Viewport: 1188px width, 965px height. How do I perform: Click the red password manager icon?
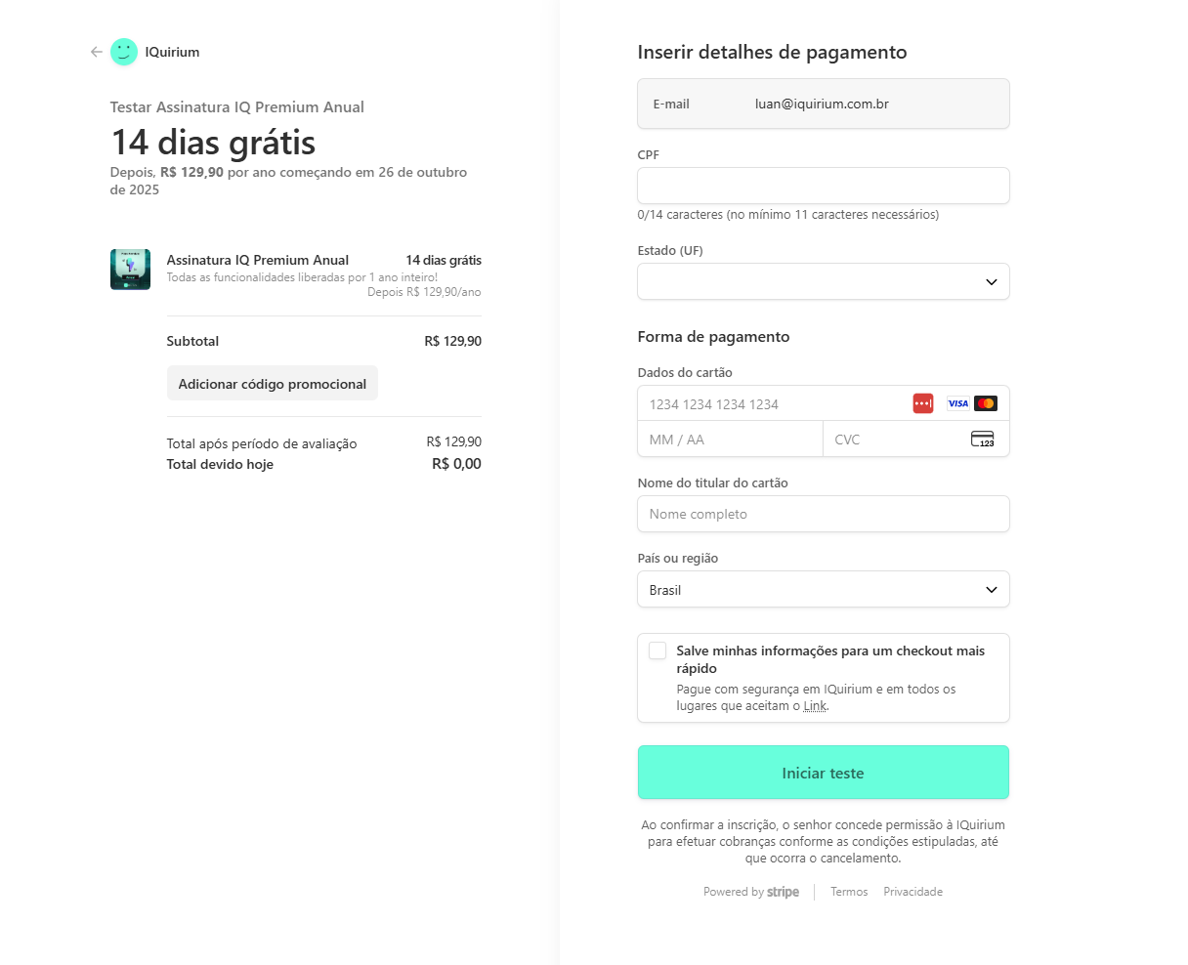tap(923, 403)
